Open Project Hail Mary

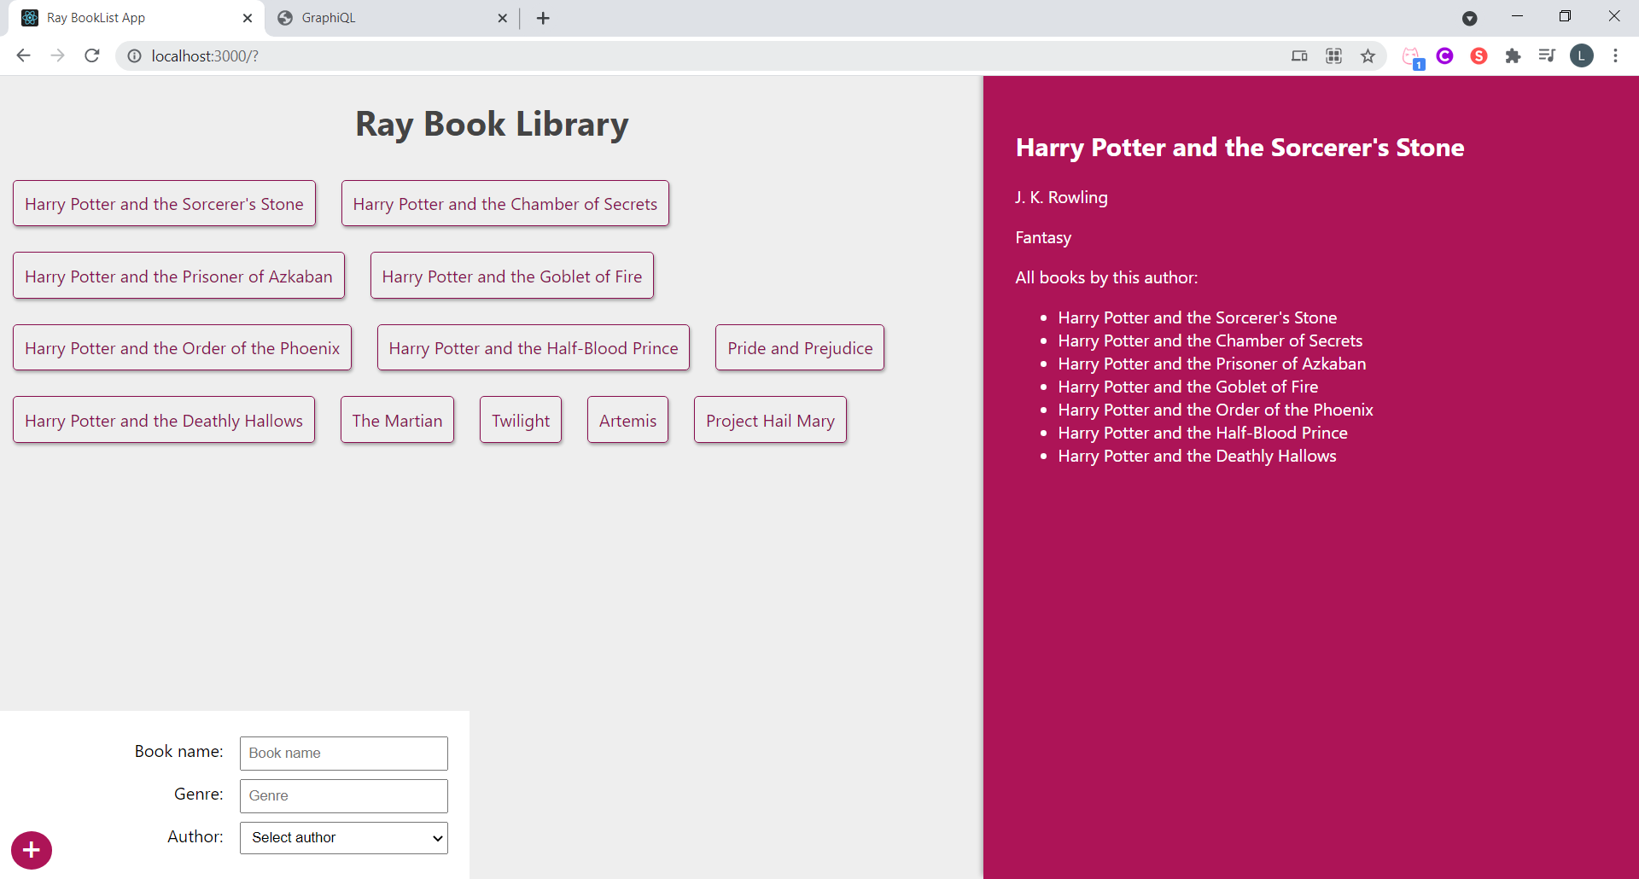click(770, 420)
